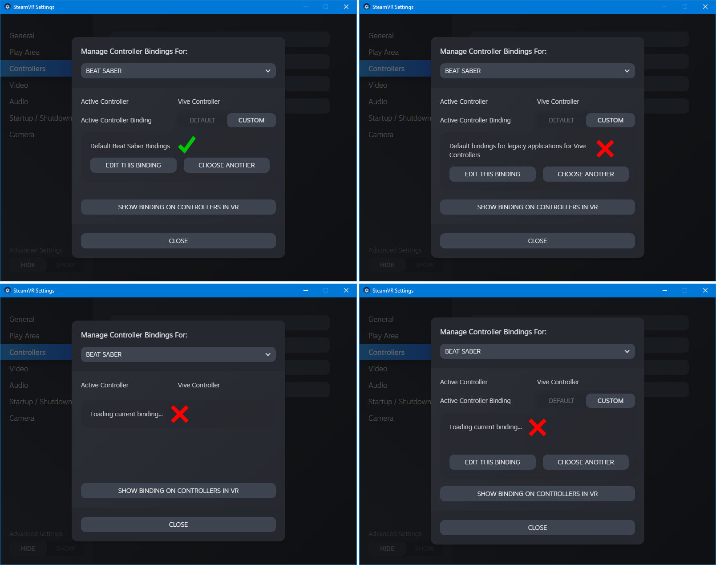716x565 pixels.
Task: Minimize the bottom-right SteamVR Settings window
Action: click(x=665, y=290)
